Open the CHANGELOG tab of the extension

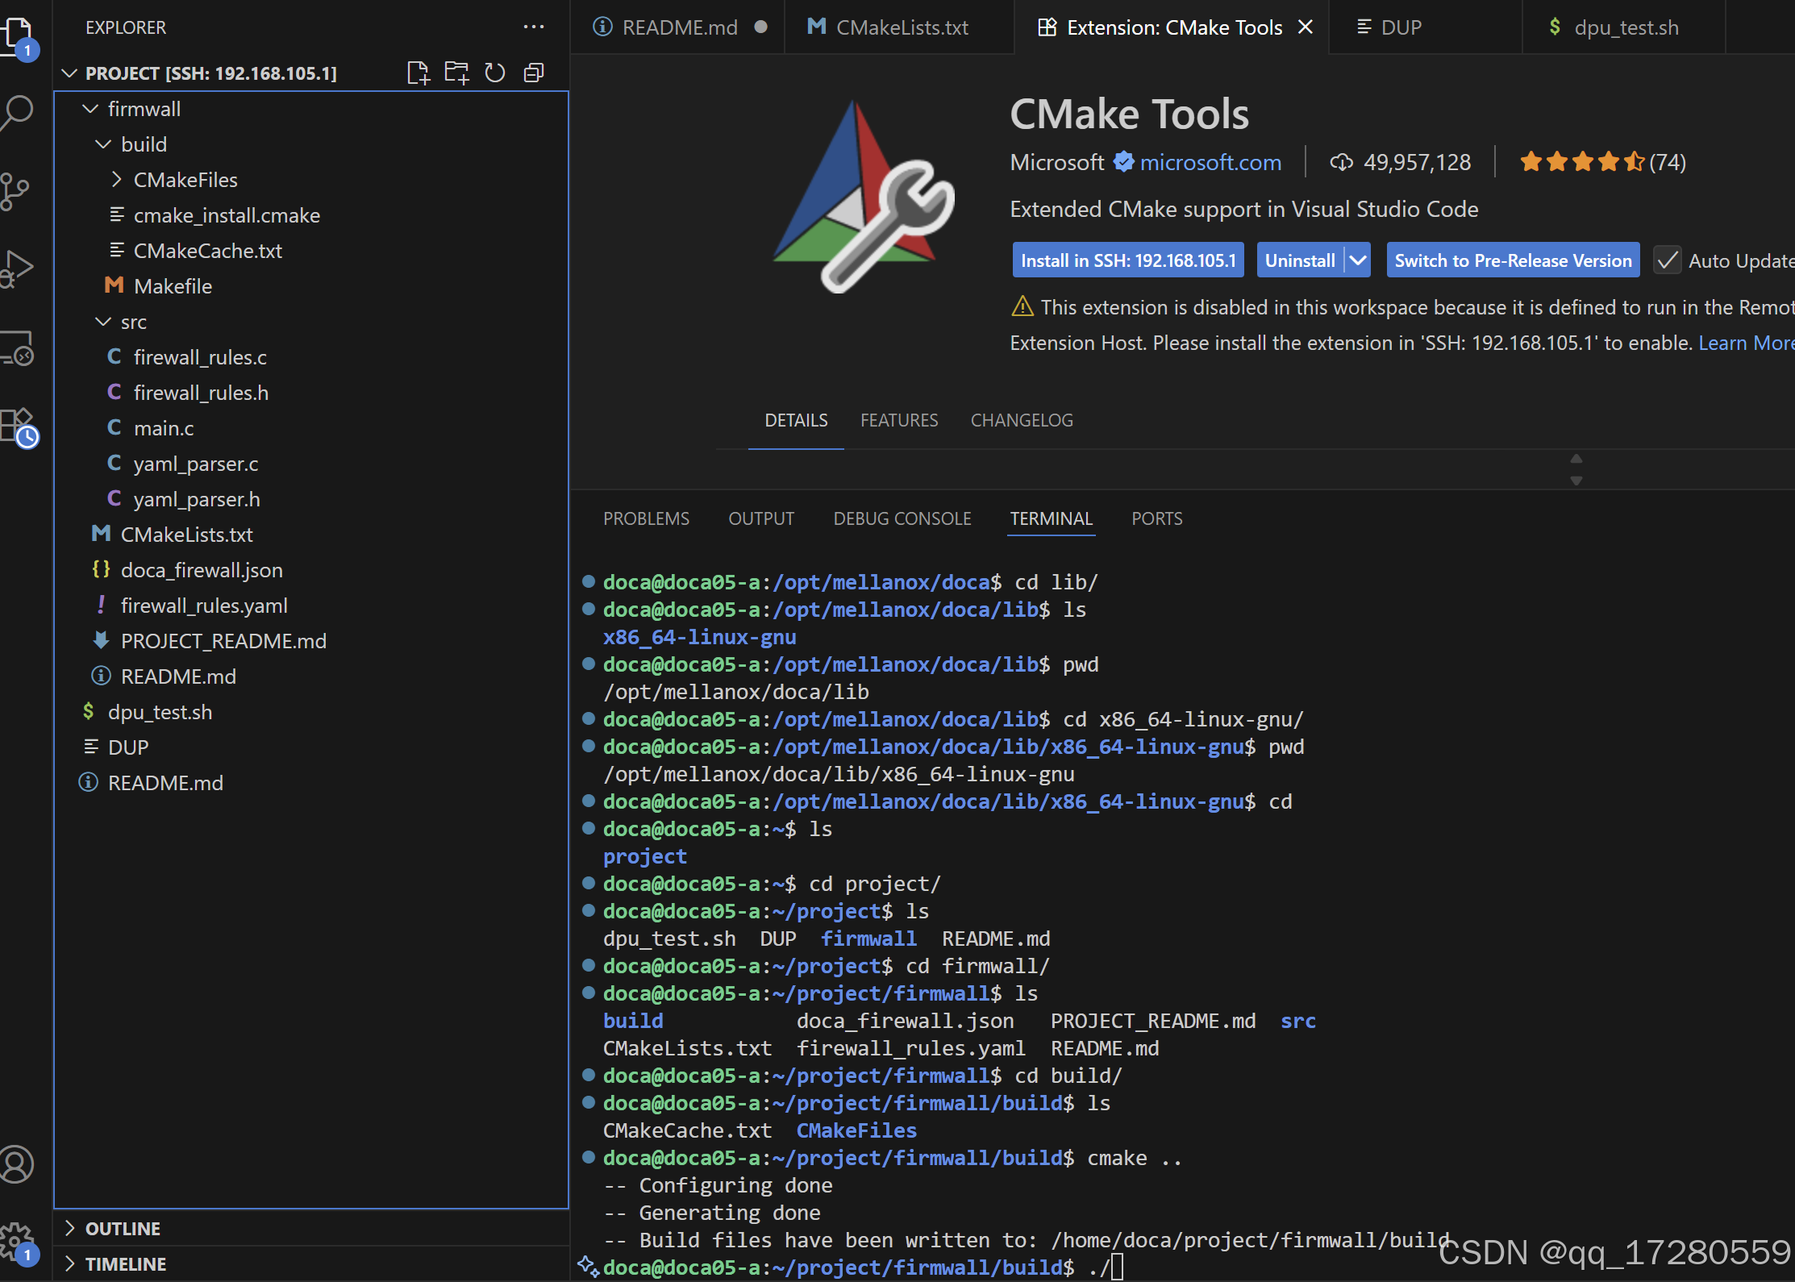coord(1022,420)
